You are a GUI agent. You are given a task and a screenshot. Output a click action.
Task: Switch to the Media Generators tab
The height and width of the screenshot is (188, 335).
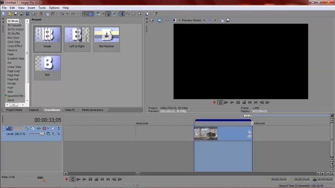(x=92, y=110)
